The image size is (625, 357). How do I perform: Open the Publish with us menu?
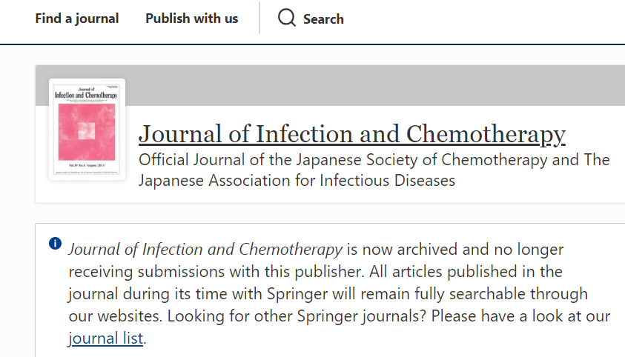point(191,19)
